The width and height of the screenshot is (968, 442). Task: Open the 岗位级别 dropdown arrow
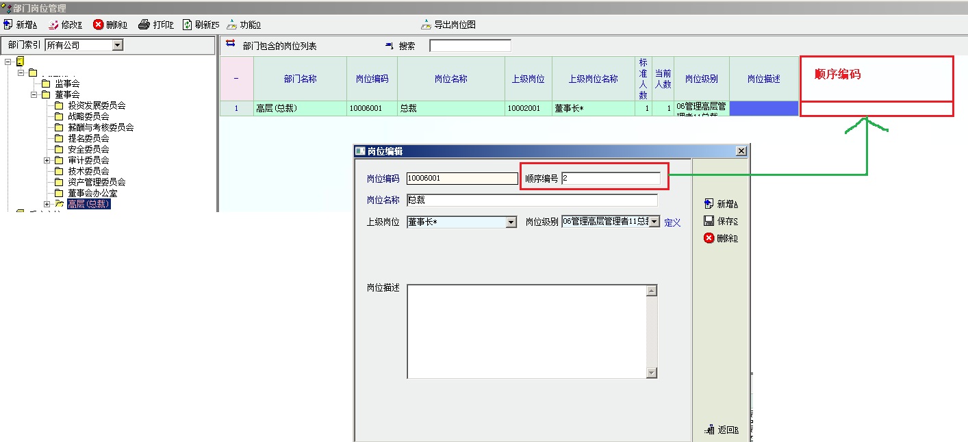(x=654, y=222)
